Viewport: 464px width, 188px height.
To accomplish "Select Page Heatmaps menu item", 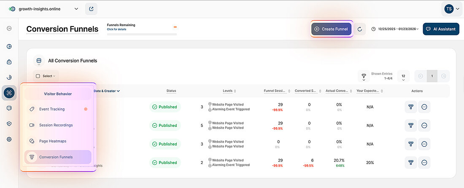I will pyautogui.click(x=58, y=141).
